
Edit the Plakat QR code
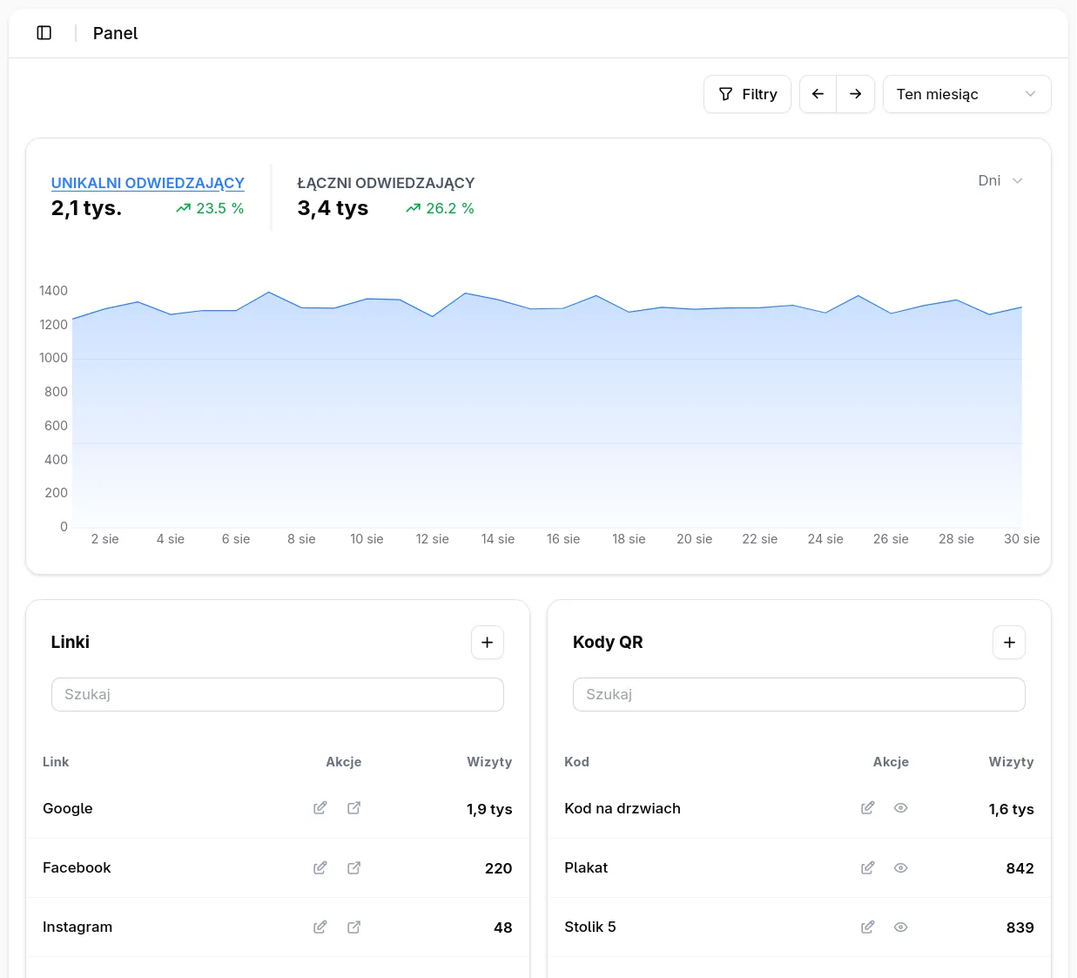coord(868,867)
